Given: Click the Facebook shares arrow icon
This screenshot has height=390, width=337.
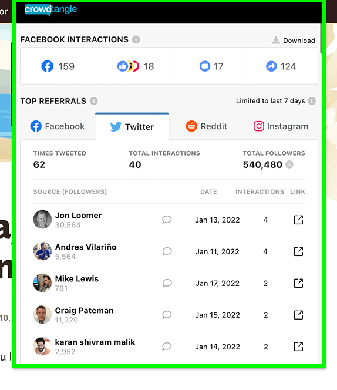Looking at the screenshot, I should click(x=271, y=66).
